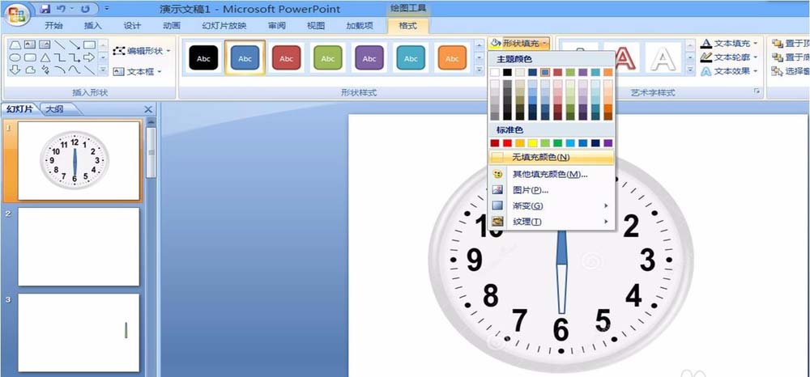The width and height of the screenshot is (810, 377).
Task: Click the 形状填充 dropdown button
Action: click(519, 43)
